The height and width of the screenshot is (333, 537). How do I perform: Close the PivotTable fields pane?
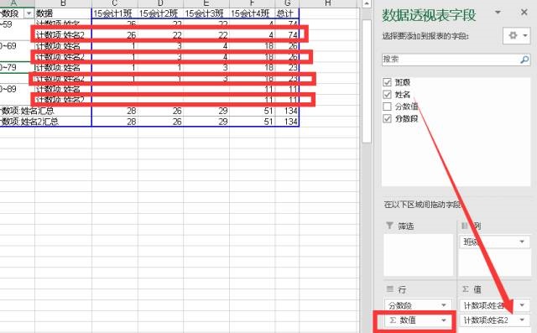coord(524,13)
